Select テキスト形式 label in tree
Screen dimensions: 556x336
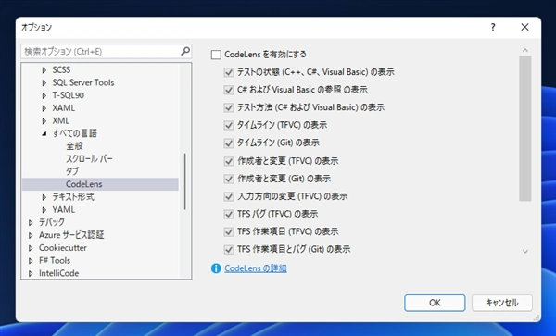tap(73, 197)
